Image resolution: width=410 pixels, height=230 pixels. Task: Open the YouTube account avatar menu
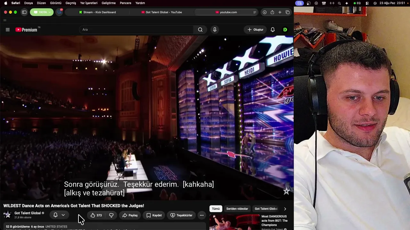click(285, 30)
